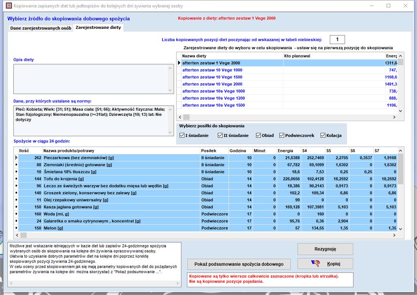Click scroll down arrow of Opis diety box
This screenshot has width=417, height=295.
tap(171, 90)
